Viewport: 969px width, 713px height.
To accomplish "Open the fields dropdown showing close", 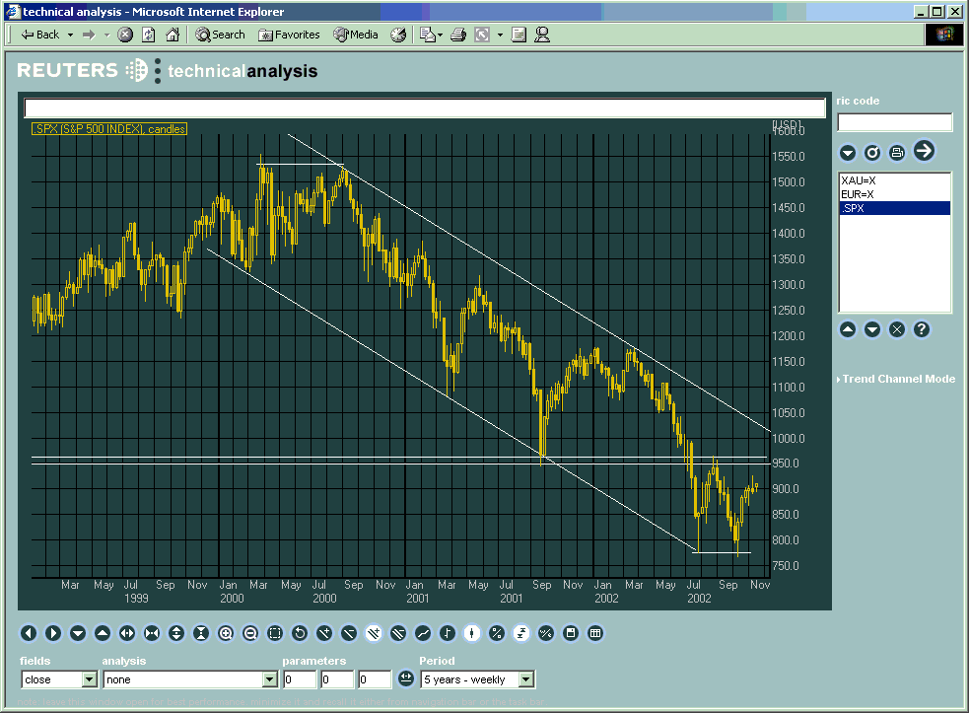I will point(59,679).
